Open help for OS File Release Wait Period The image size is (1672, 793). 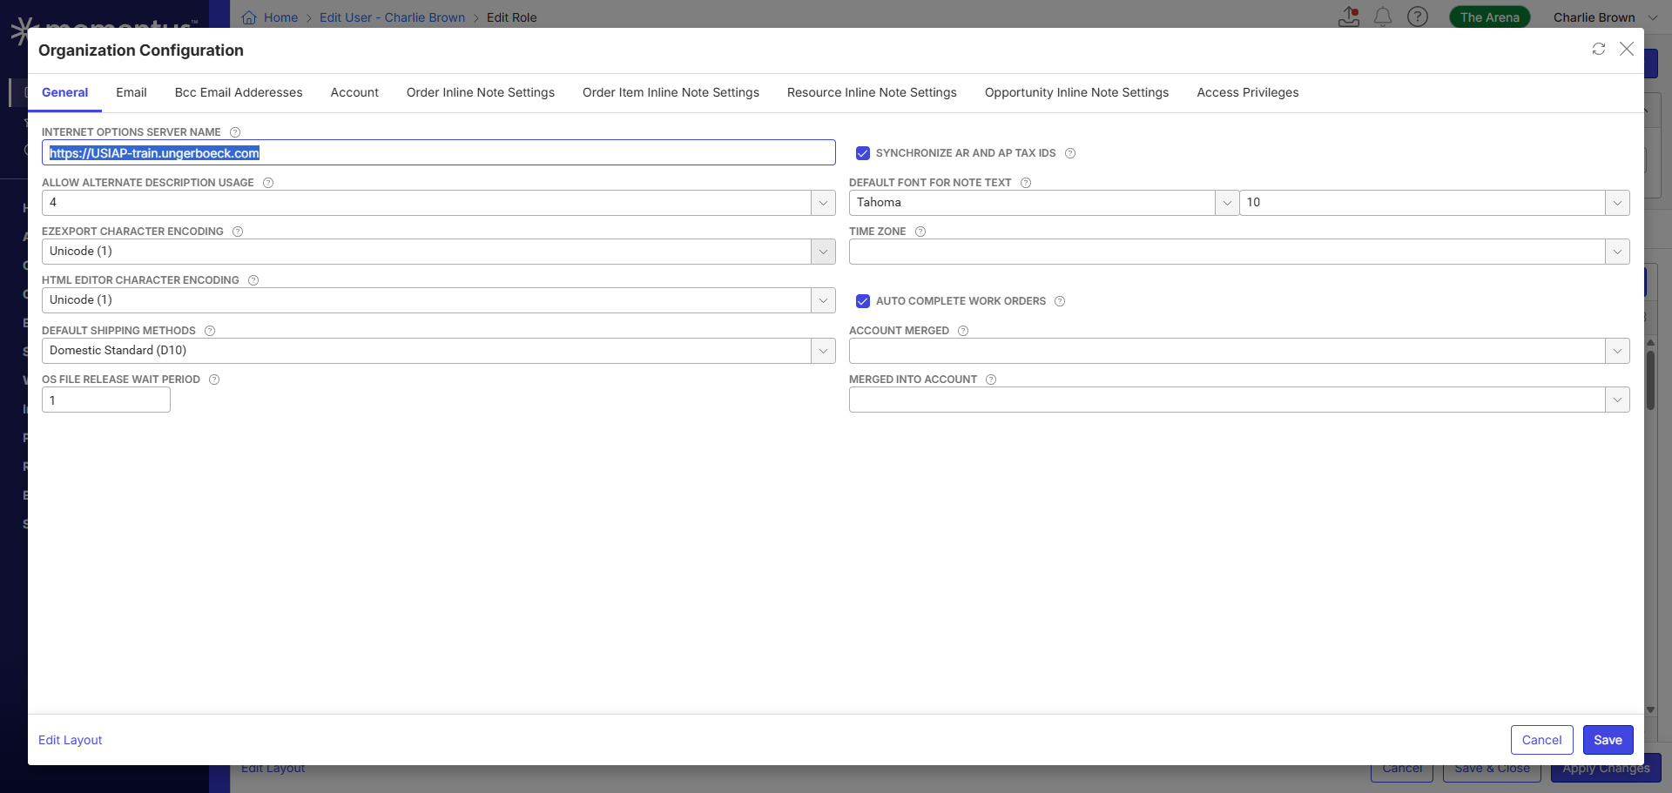[214, 380]
